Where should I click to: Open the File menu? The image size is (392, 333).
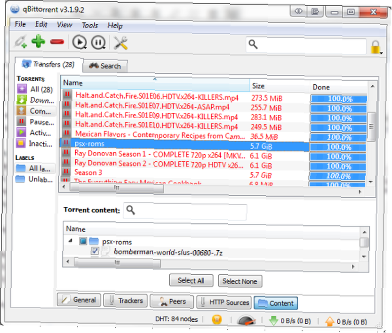point(20,24)
